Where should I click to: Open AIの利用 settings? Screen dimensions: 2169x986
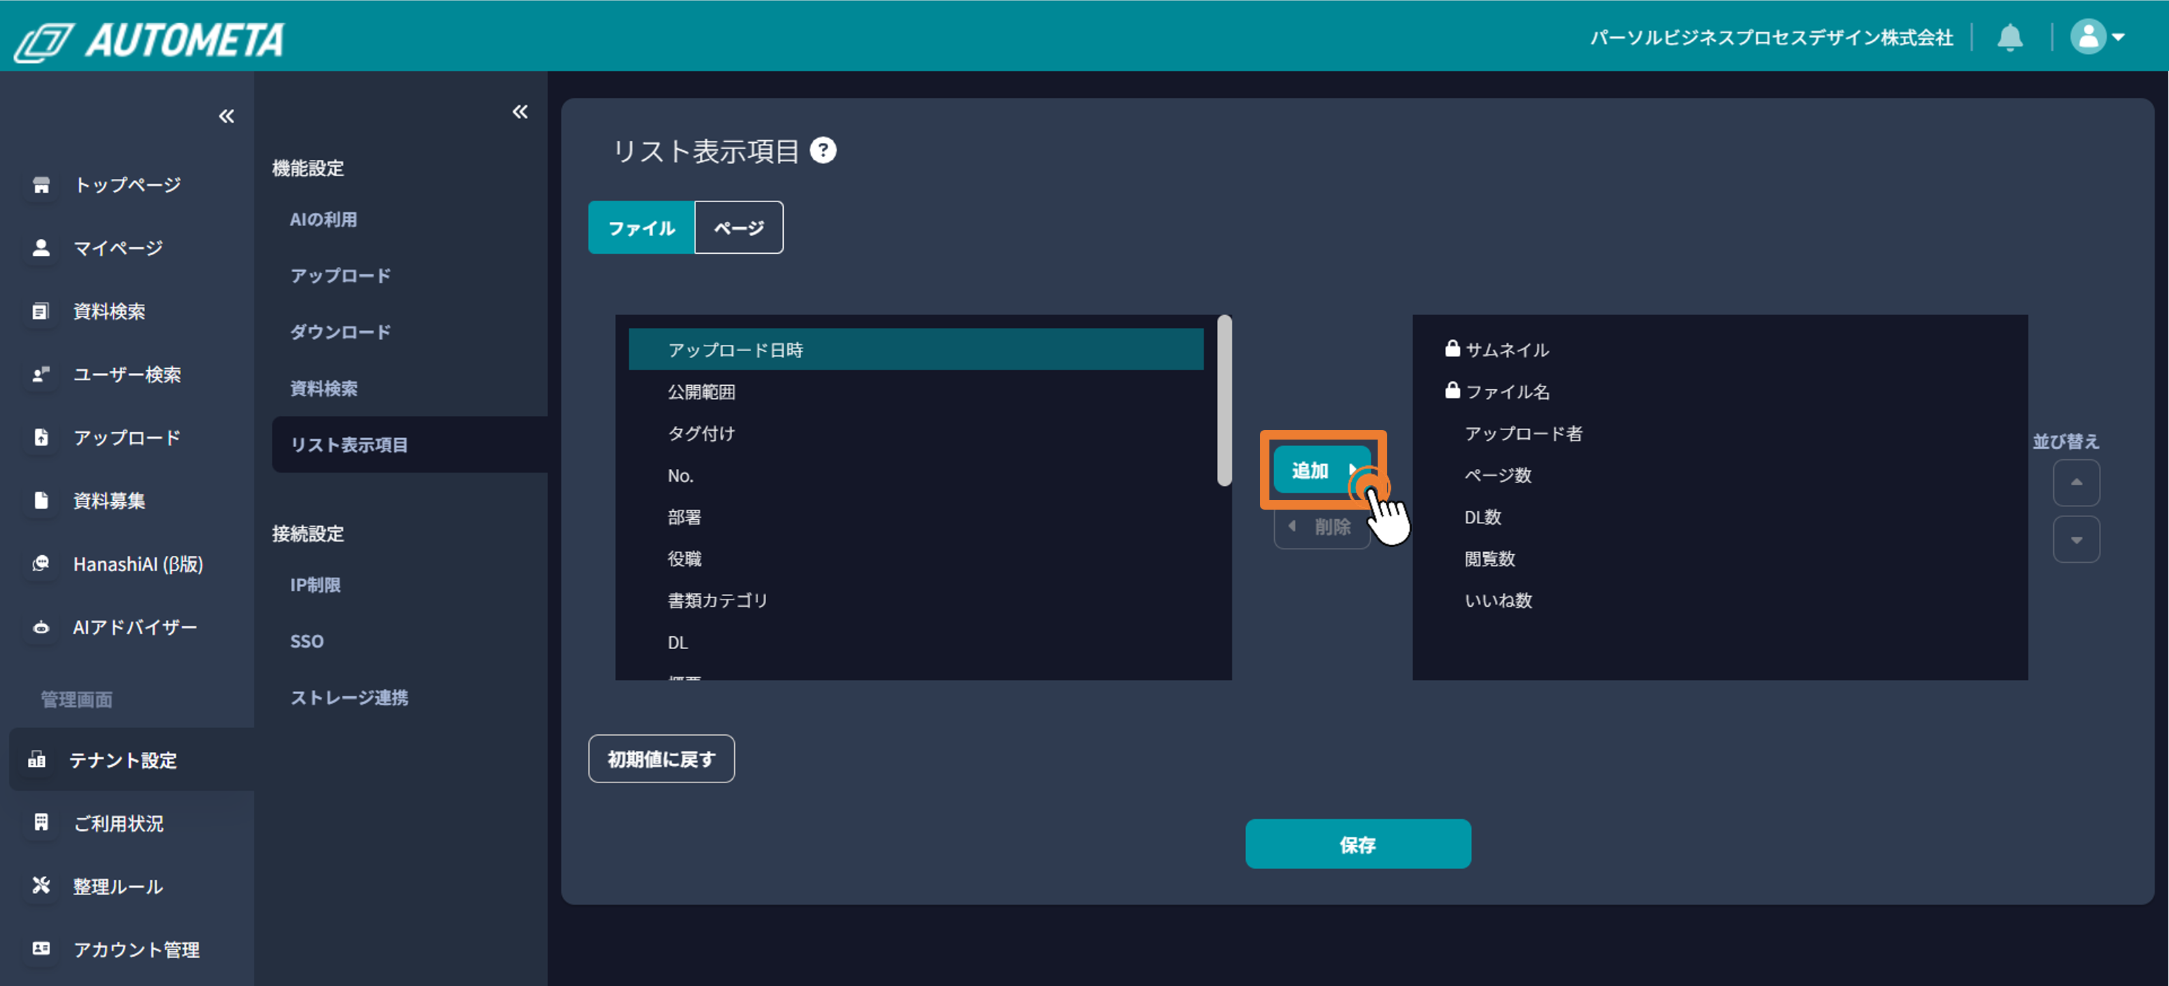(x=323, y=220)
